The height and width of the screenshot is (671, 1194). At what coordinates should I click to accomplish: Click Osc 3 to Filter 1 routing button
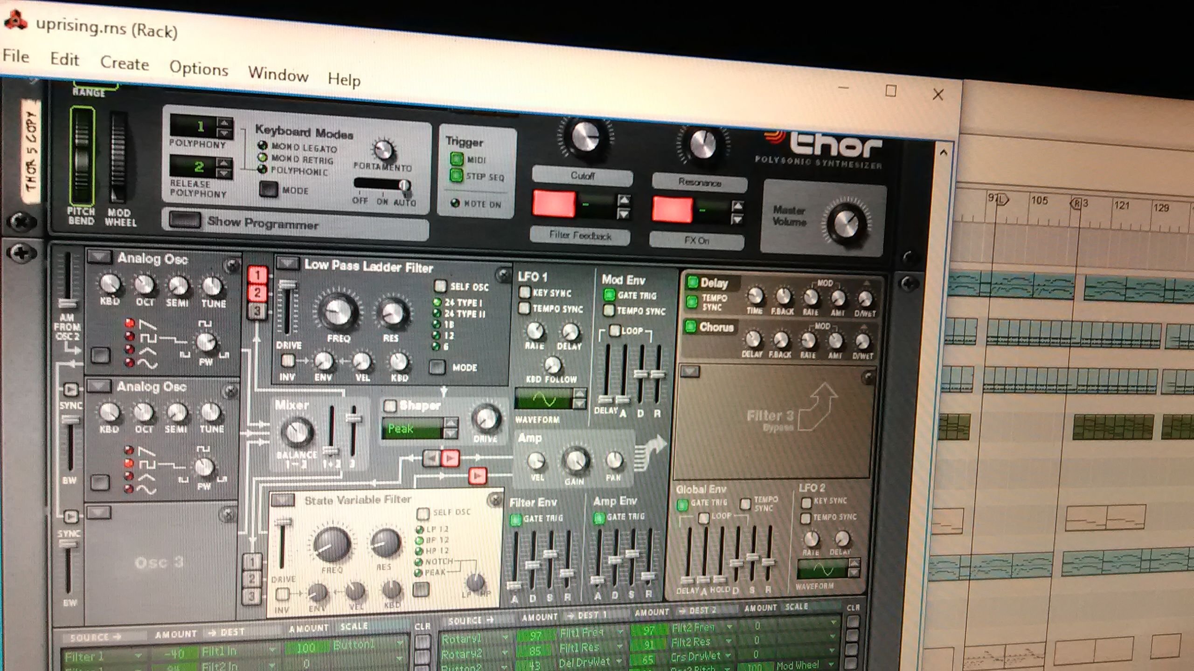click(257, 311)
